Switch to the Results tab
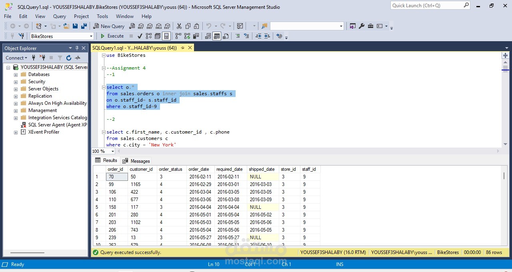 (106, 160)
